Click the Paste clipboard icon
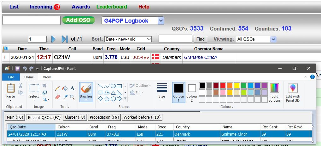 11,88
